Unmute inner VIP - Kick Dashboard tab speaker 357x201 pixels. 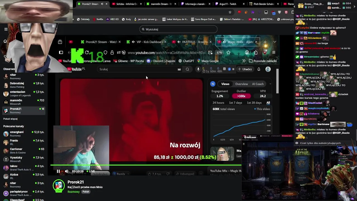(133, 42)
